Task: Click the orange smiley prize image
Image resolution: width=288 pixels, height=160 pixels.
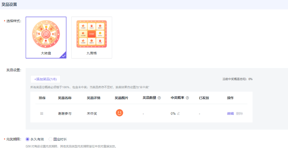Action: (x=119, y=113)
